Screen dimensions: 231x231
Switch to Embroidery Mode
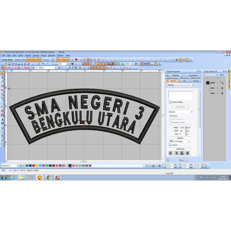34,59
